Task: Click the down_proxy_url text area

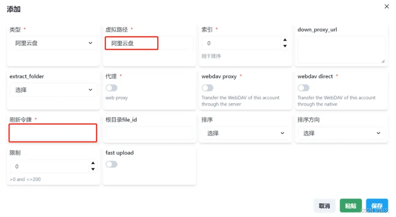Action: pyautogui.click(x=341, y=49)
